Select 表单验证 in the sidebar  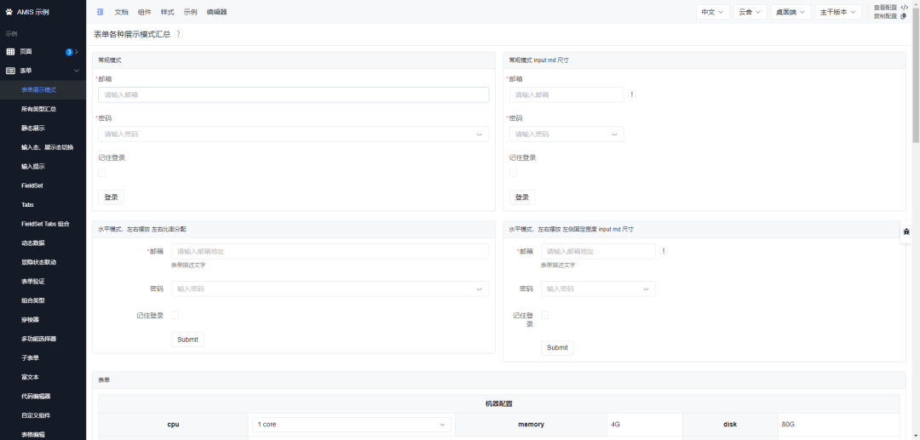tap(33, 281)
